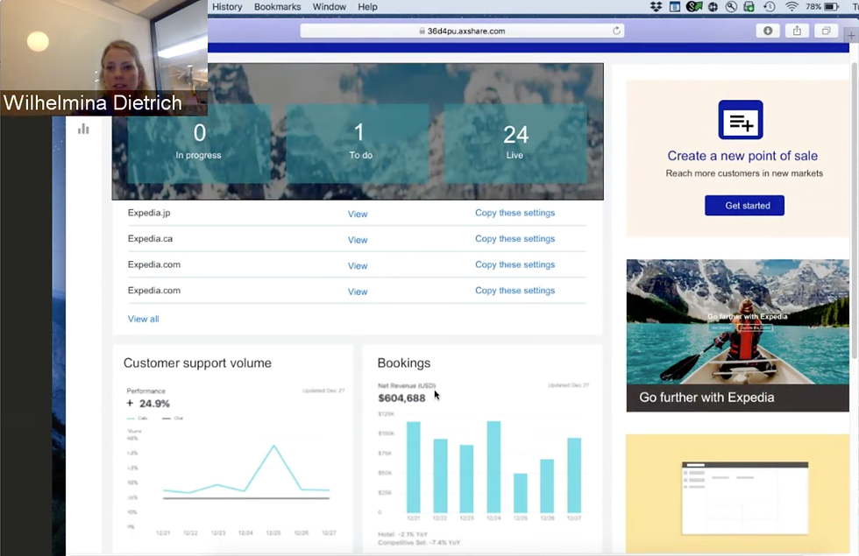Click the Time Machine menu bar icon
This screenshot has width=859, height=556.
[x=770, y=7]
